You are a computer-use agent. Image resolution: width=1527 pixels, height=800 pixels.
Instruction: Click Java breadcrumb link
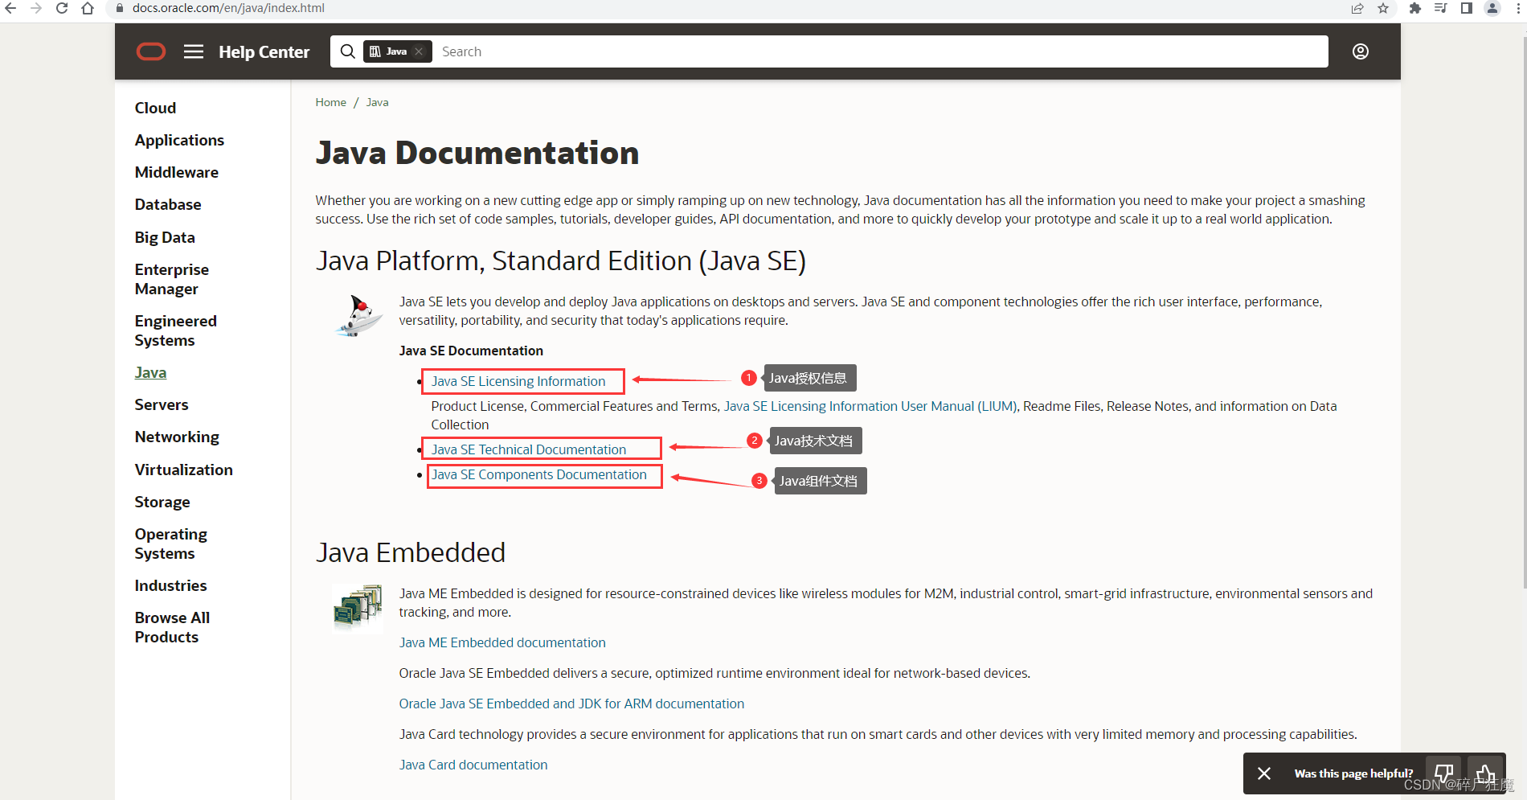[x=377, y=102]
